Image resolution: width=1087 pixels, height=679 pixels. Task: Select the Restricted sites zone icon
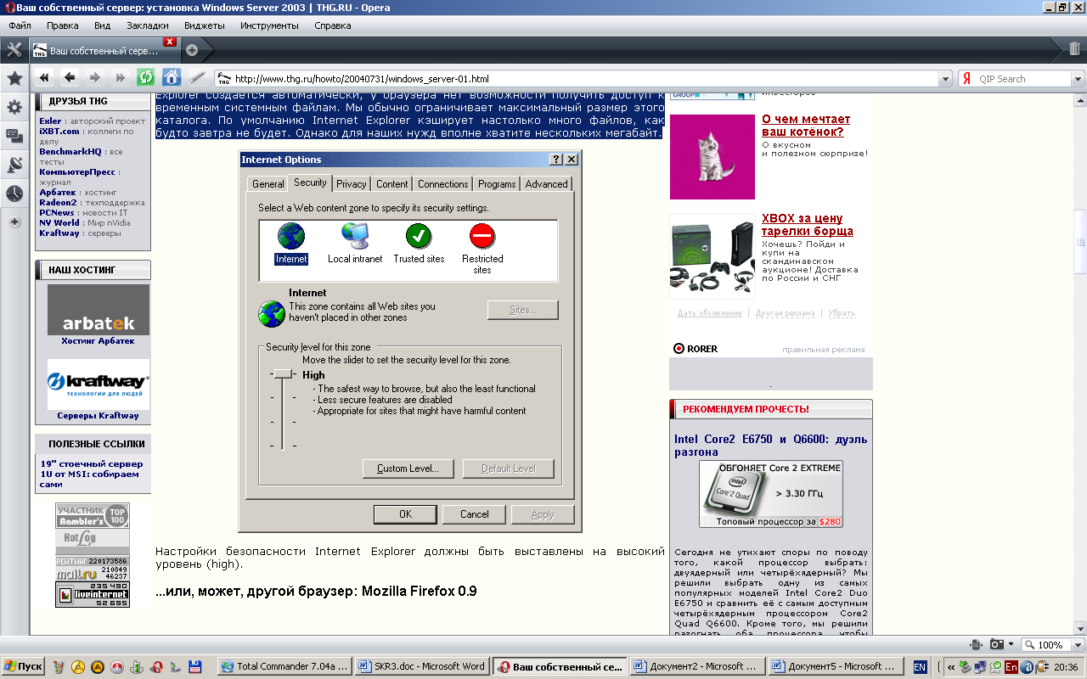pyautogui.click(x=482, y=236)
